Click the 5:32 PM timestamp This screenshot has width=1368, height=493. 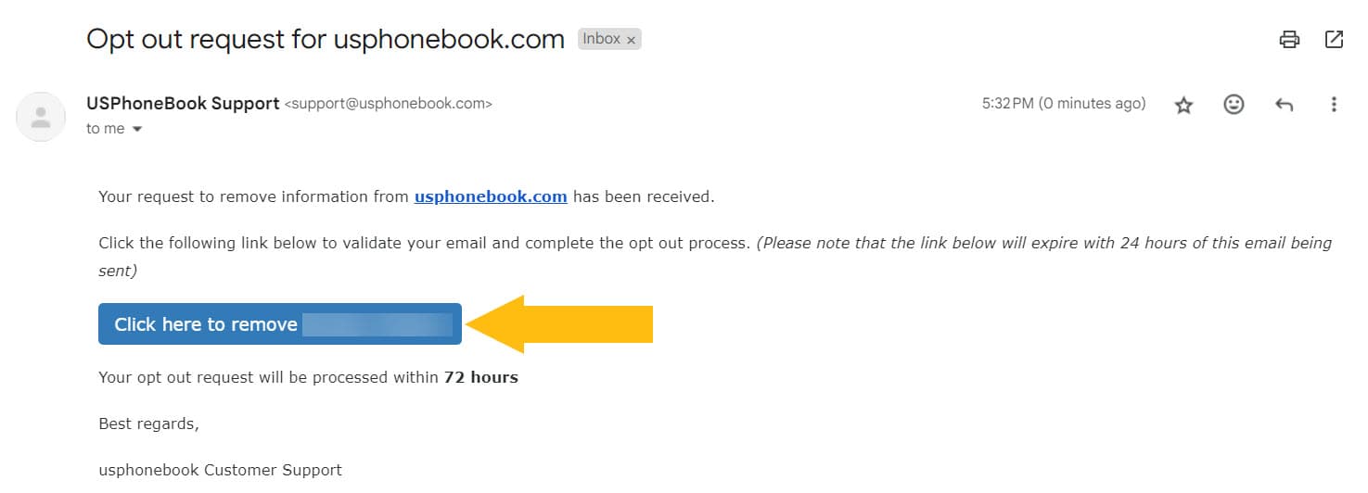1064,104
